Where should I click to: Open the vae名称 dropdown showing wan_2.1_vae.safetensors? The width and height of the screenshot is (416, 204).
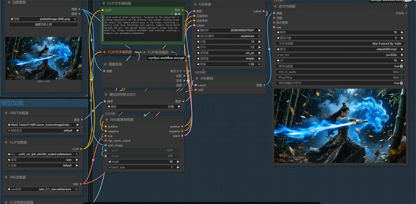(x=43, y=189)
